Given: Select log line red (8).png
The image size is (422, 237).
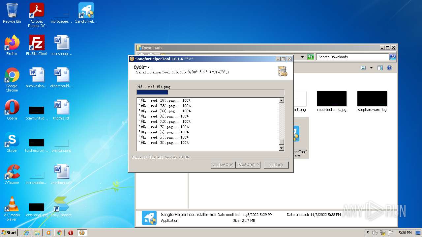Looking at the screenshot, I should click(164, 143).
